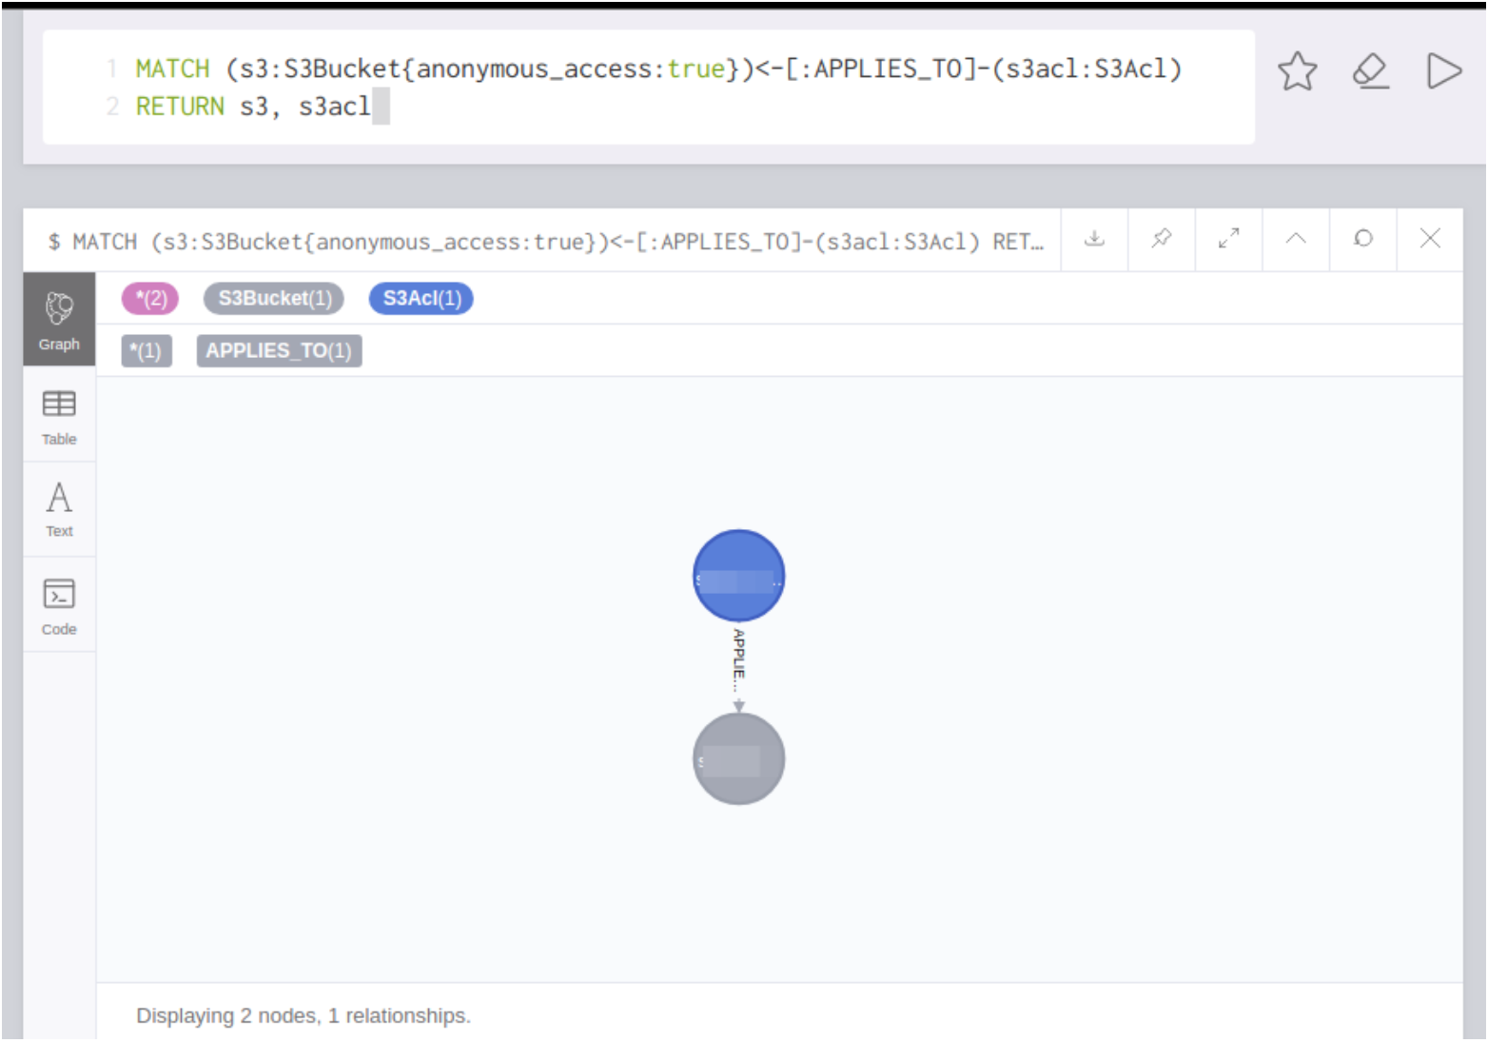Click the pink *(2) all nodes badge
Viewport: 1488px width, 1043px height.
click(150, 299)
